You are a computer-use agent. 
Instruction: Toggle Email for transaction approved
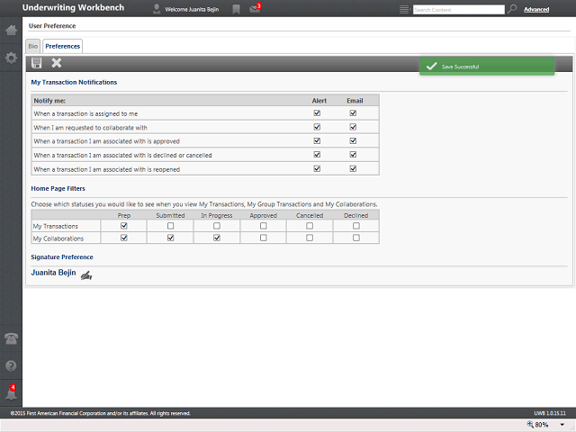point(353,141)
